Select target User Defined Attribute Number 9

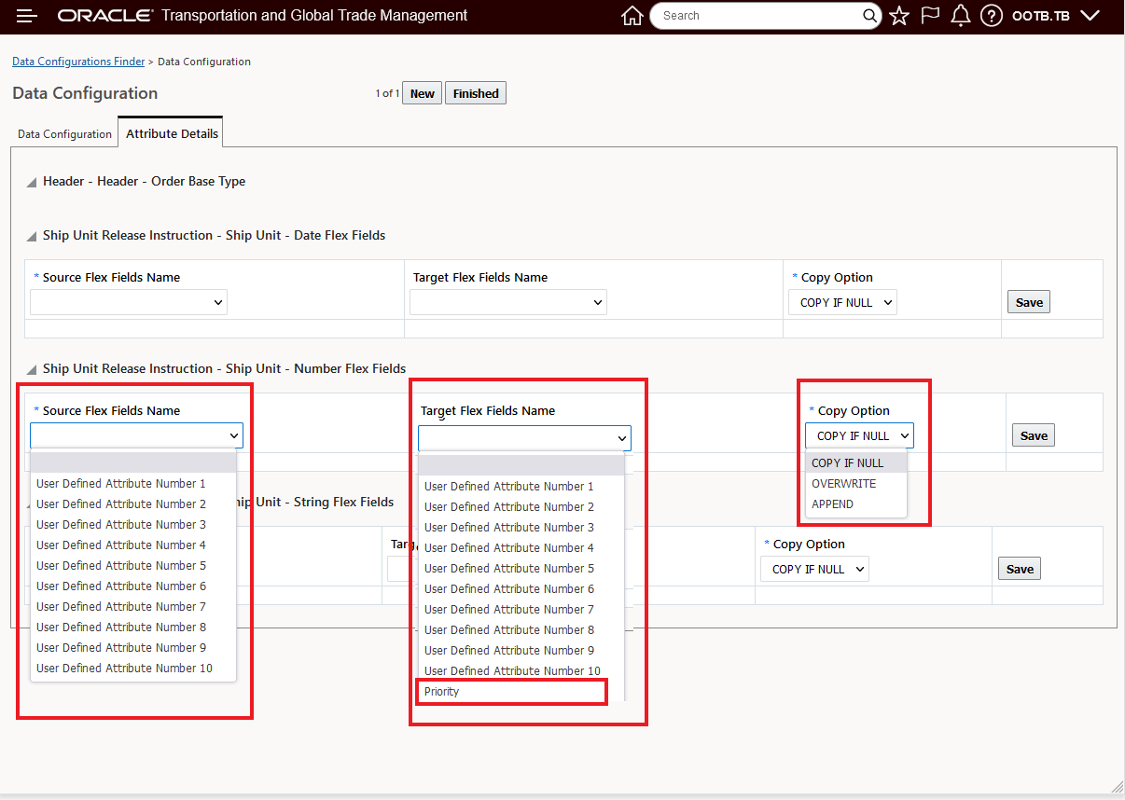521,651
